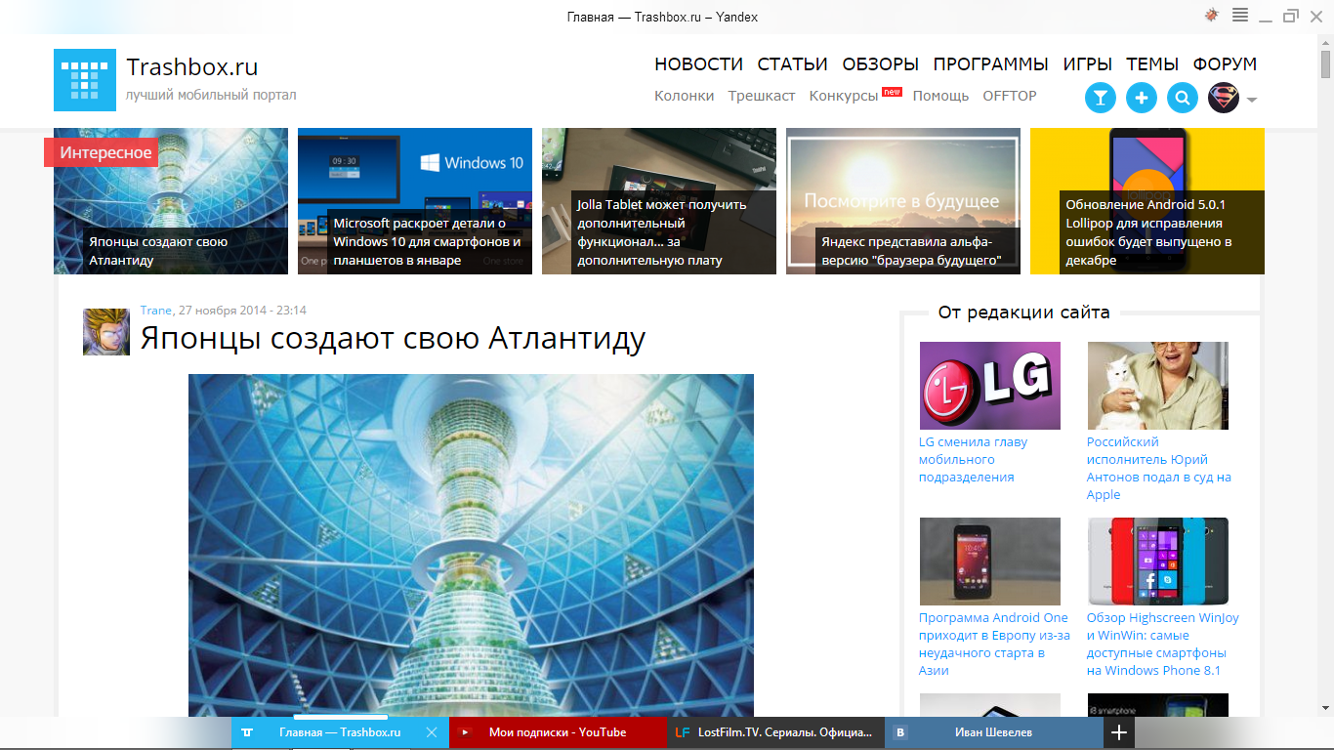The image size is (1334, 750).
Task: Open a new tab with plus button
Action: [1119, 732]
